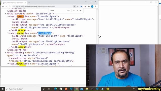The height and width of the screenshot is (91, 161).
Task: Click the soap:binding style="document" line
Action: click(29, 58)
